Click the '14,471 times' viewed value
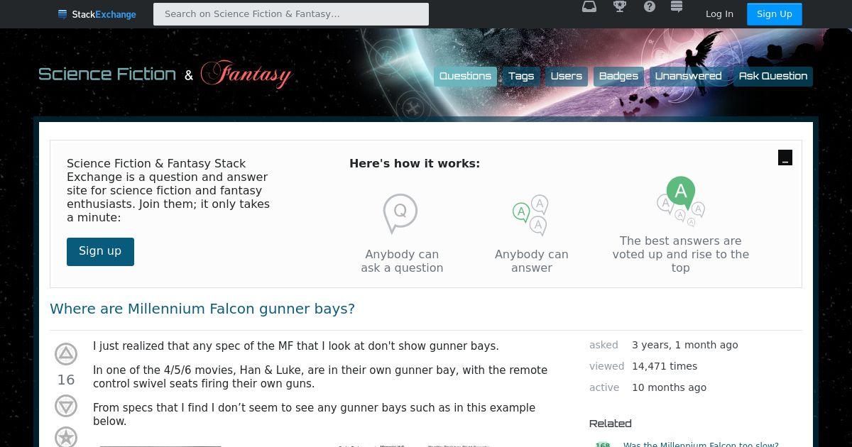This screenshot has width=852, height=447. point(665,366)
